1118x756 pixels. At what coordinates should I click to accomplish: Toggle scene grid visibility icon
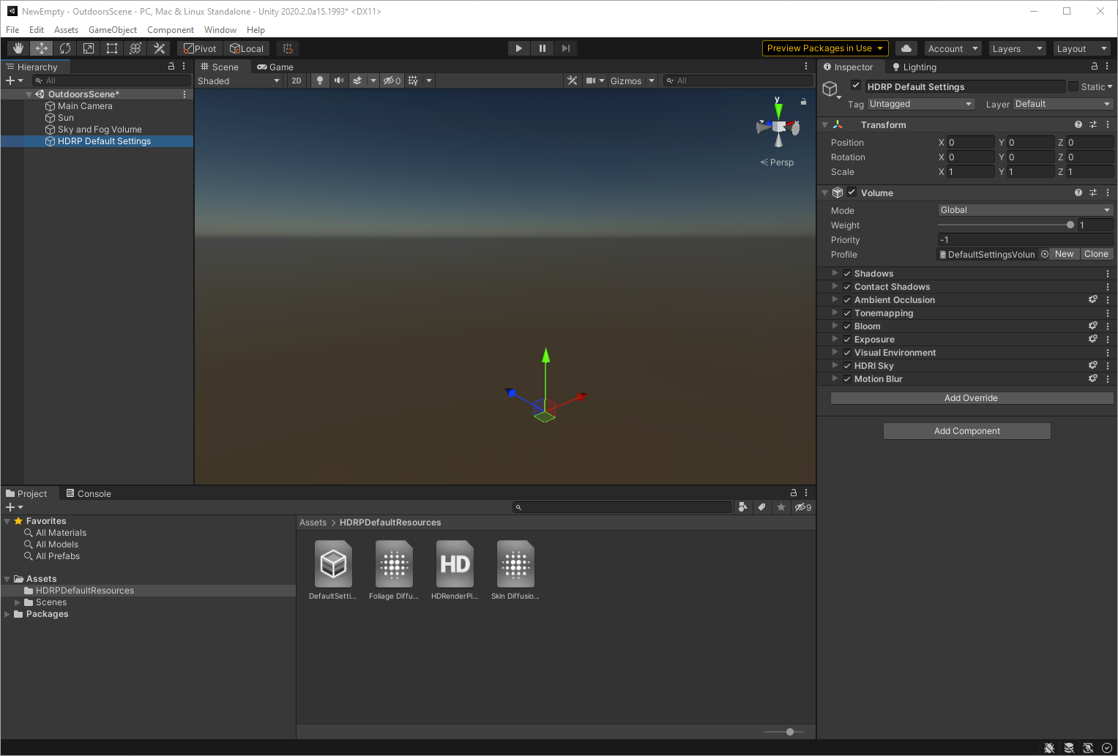point(414,81)
